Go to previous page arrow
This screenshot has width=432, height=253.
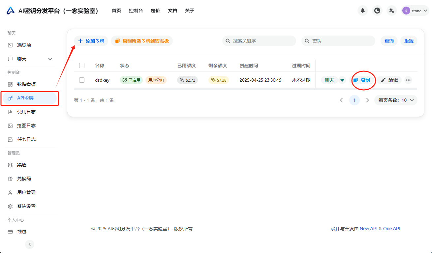341,100
